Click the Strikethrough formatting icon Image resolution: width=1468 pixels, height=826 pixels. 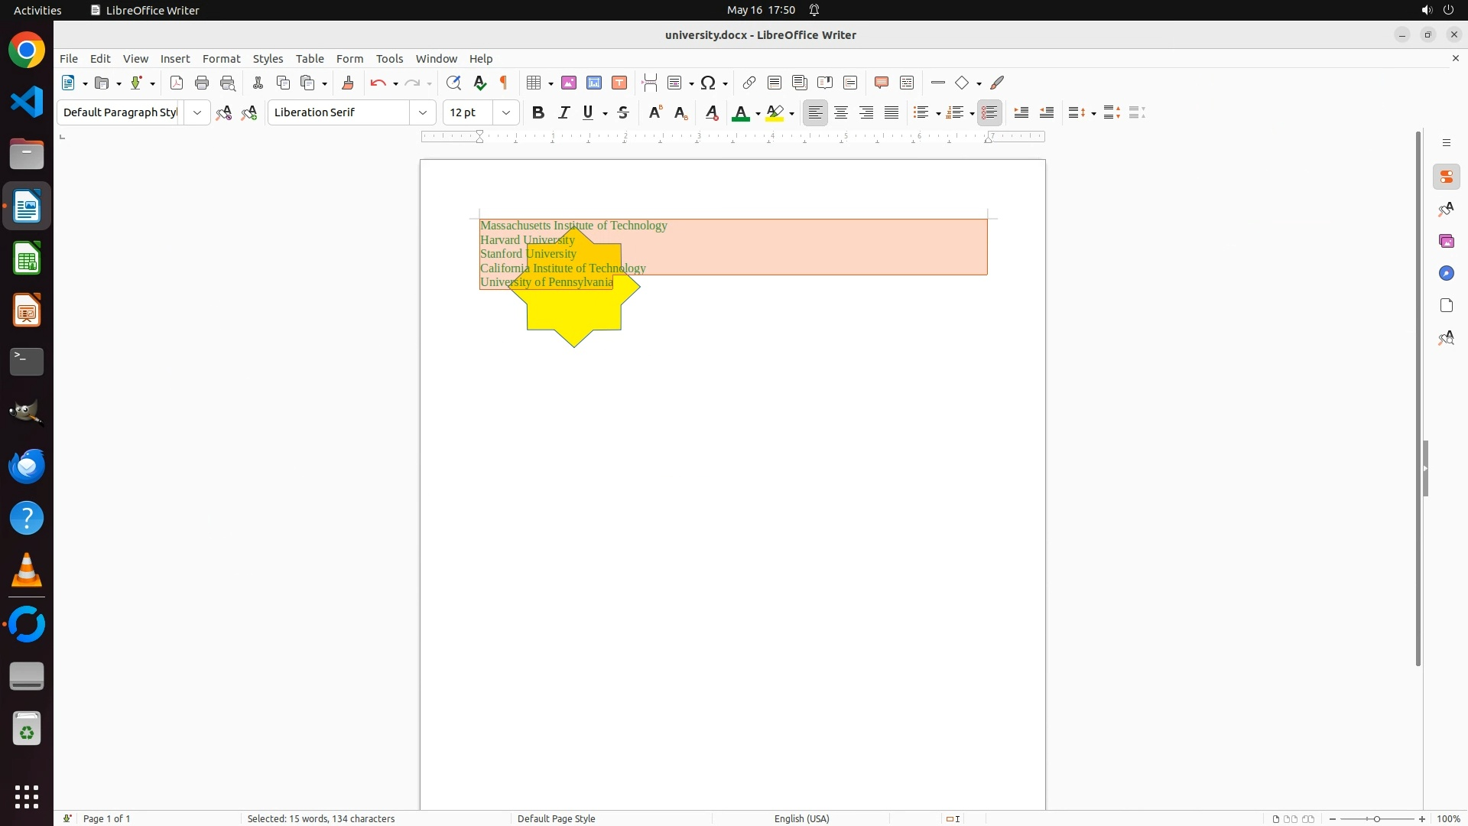click(x=623, y=113)
